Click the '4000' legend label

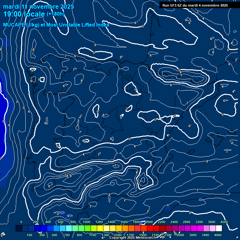(x=217, y=235)
